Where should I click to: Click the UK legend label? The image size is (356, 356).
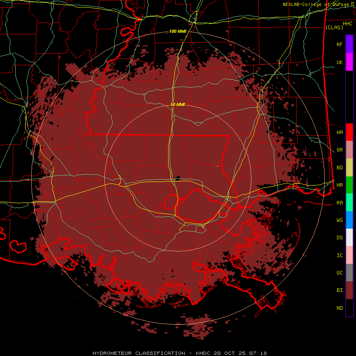(339, 62)
